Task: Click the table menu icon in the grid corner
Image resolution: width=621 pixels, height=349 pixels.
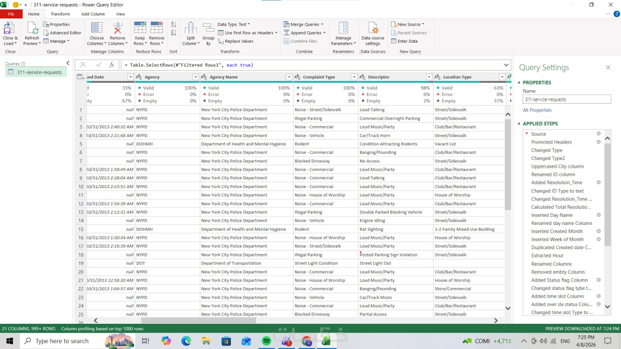Action: tap(81, 77)
